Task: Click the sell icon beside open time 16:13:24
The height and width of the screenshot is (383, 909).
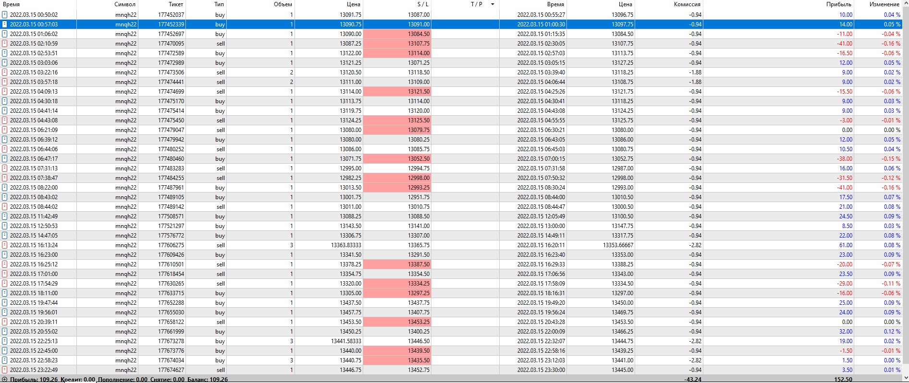Action: click(5, 245)
